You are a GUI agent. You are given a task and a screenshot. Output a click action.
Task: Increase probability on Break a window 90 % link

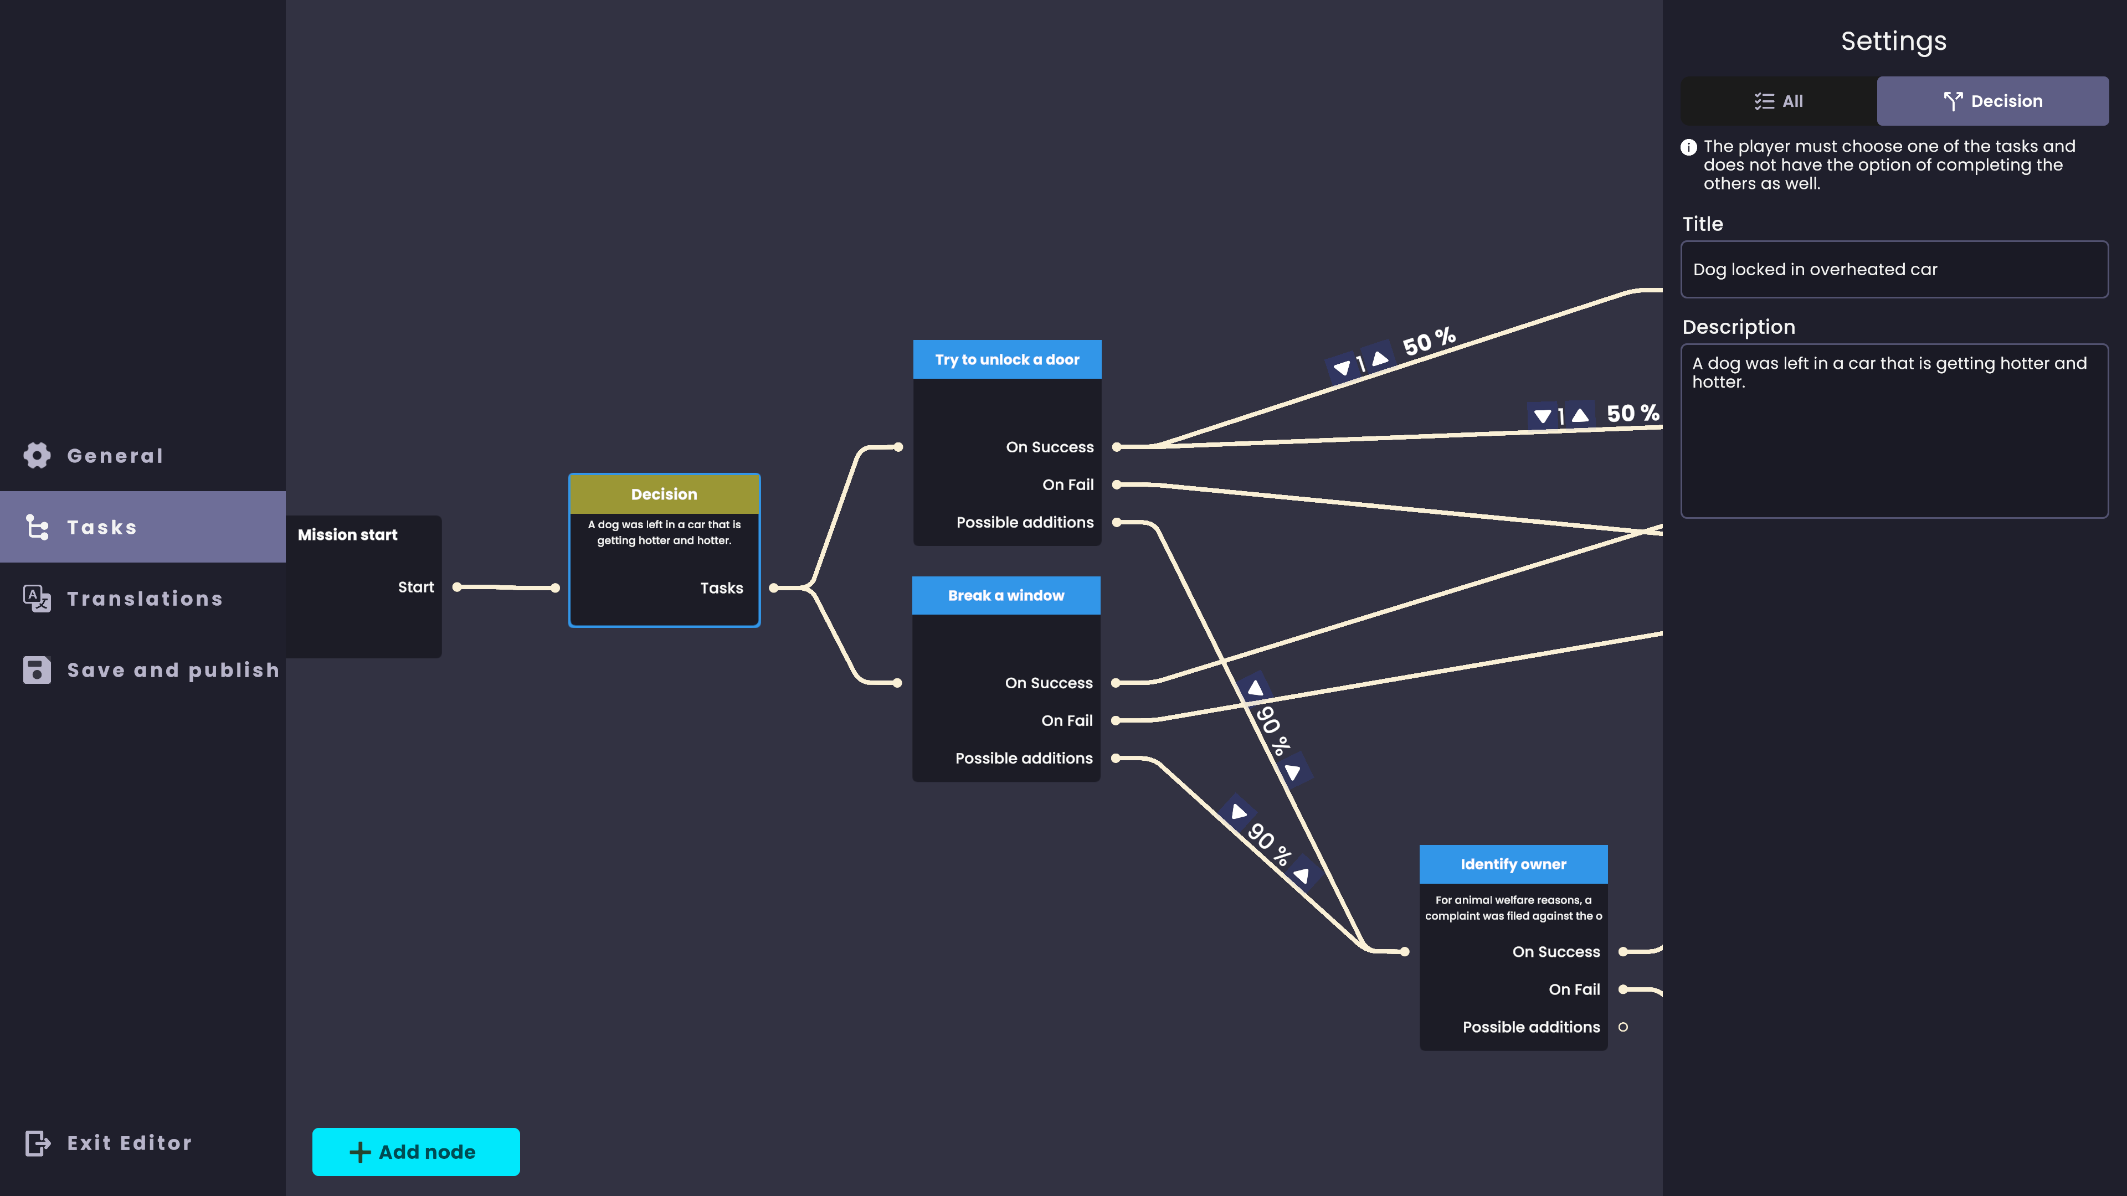click(1238, 812)
